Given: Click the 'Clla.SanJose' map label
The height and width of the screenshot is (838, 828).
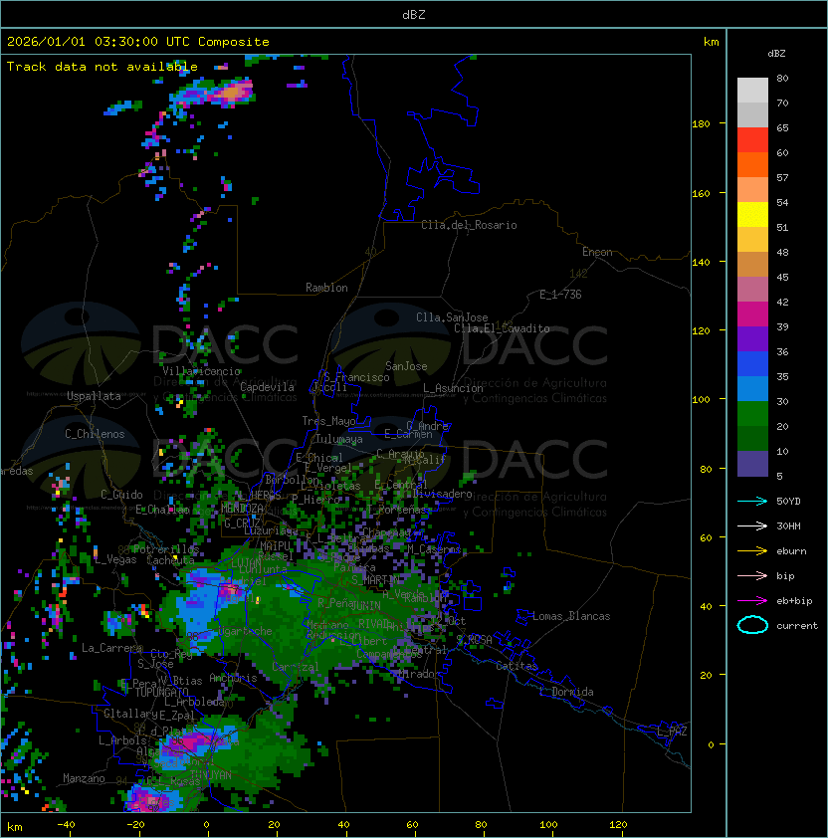Looking at the screenshot, I should 452,317.
